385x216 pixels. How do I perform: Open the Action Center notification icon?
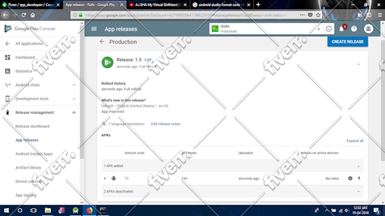377,210
